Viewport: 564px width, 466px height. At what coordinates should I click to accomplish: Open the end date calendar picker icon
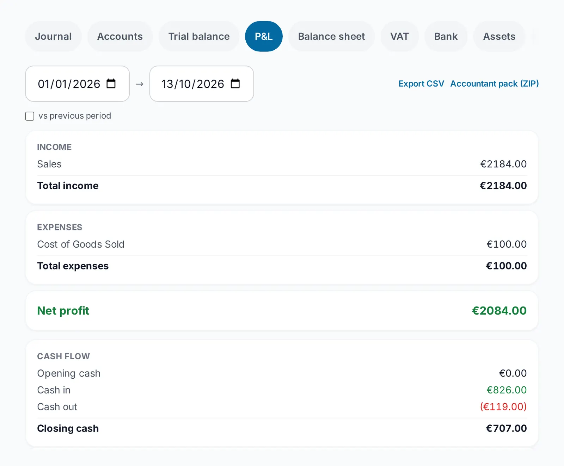coord(235,84)
